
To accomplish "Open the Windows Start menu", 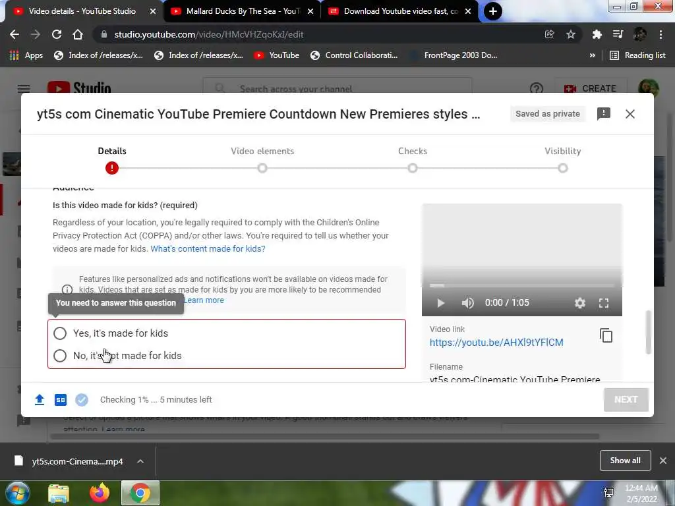I will 18,493.
